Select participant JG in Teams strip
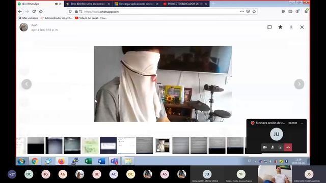The width and height of the screenshot is (326, 183). coord(46,174)
